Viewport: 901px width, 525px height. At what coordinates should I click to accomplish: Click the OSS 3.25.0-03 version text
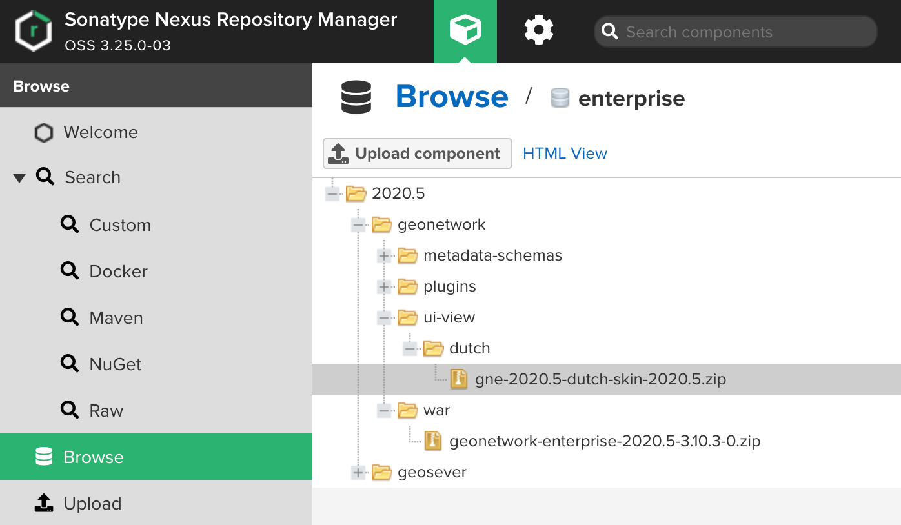click(x=117, y=46)
